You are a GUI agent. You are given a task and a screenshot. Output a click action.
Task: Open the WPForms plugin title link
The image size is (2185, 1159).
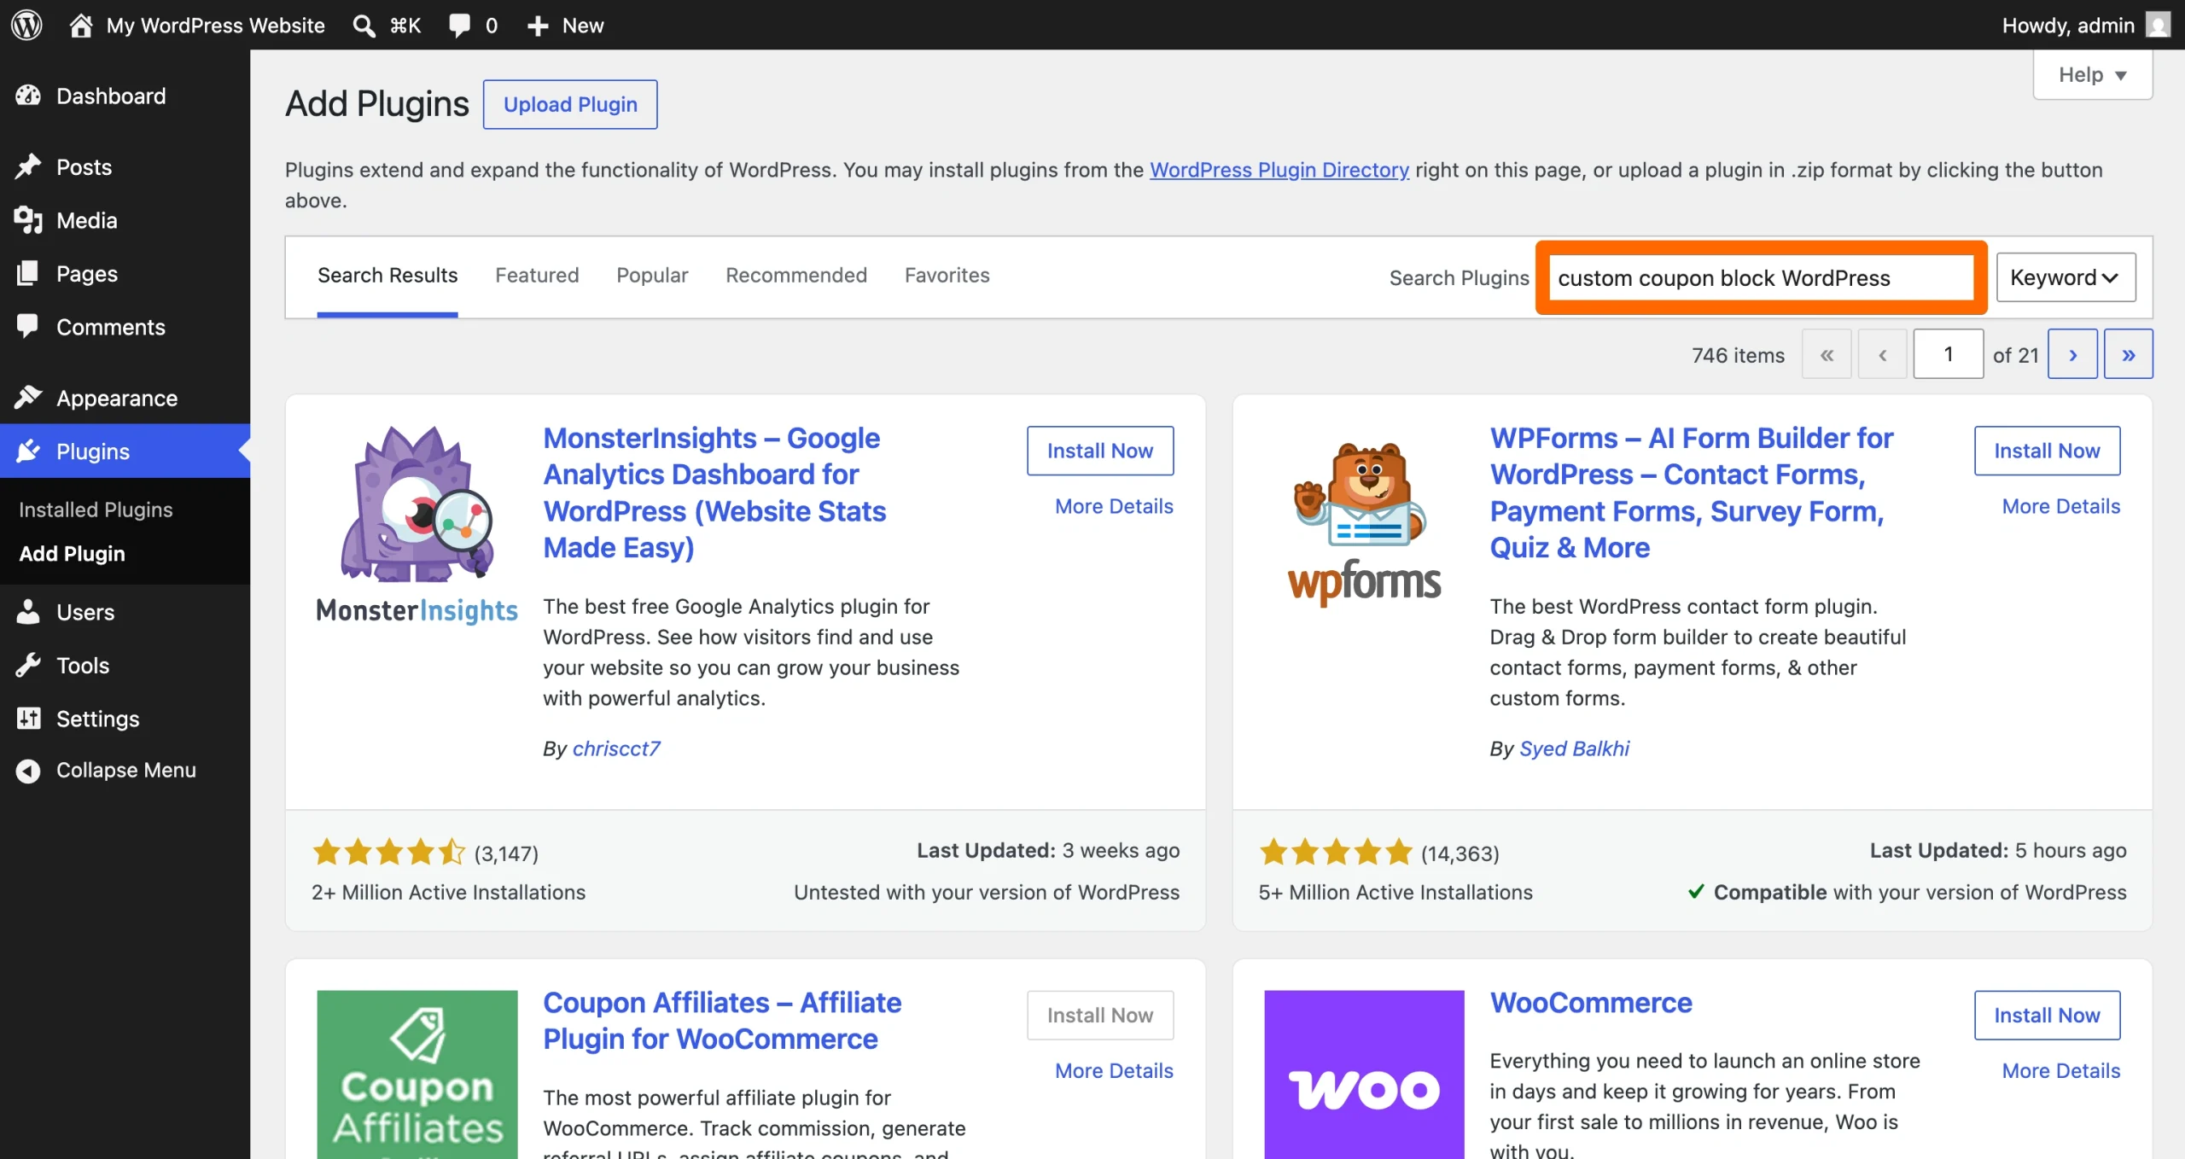tap(1691, 492)
